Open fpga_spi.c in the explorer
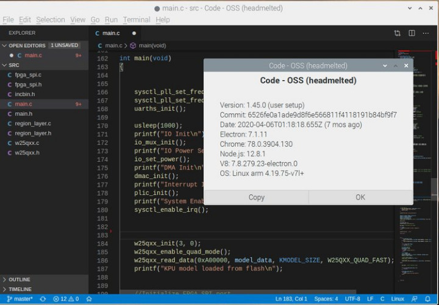 click(45, 75)
